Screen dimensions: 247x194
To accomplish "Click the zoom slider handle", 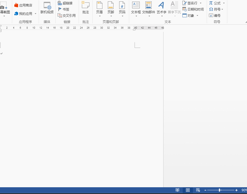I will [x=219, y=190].
